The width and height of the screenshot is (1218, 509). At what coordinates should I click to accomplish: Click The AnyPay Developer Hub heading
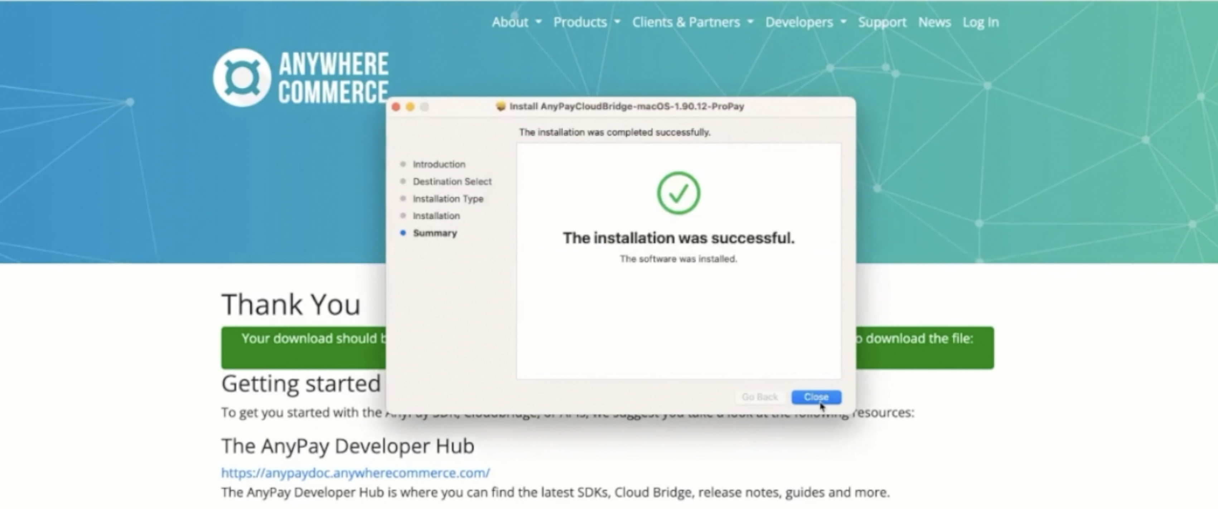pos(348,446)
